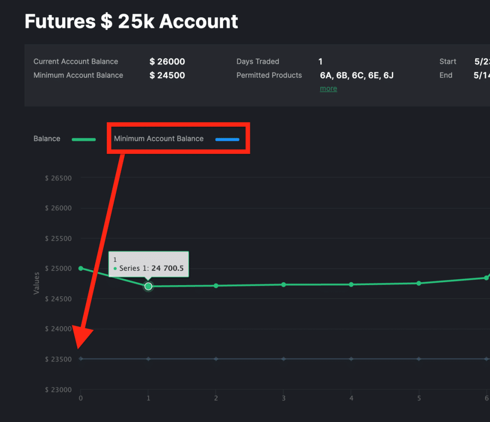490x422 pixels.
Task: Click the green Balance legend line swatch
Action: point(84,140)
